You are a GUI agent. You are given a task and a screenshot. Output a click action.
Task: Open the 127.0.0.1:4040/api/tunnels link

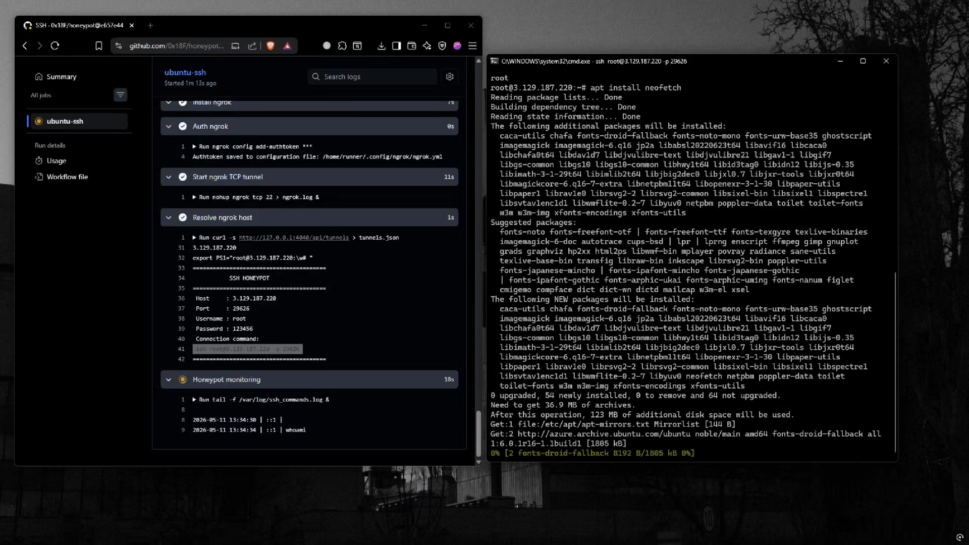point(294,238)
